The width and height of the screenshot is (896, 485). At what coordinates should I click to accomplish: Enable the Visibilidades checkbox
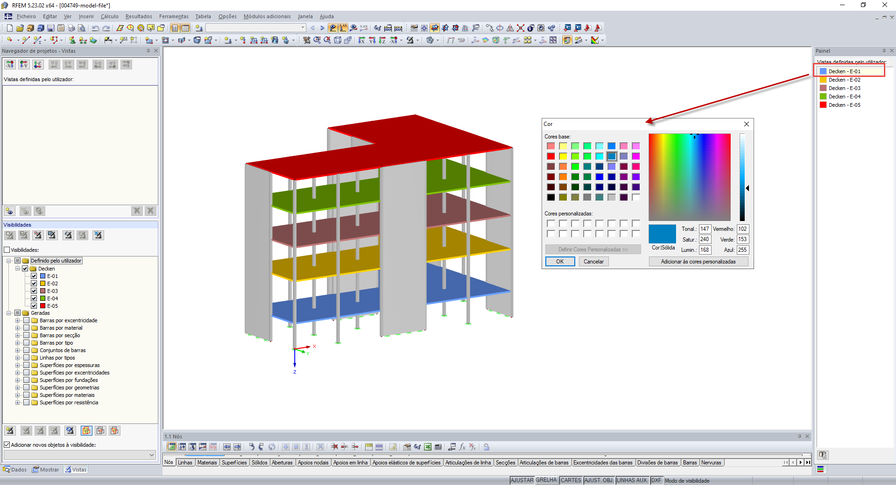tap(7, 250)
